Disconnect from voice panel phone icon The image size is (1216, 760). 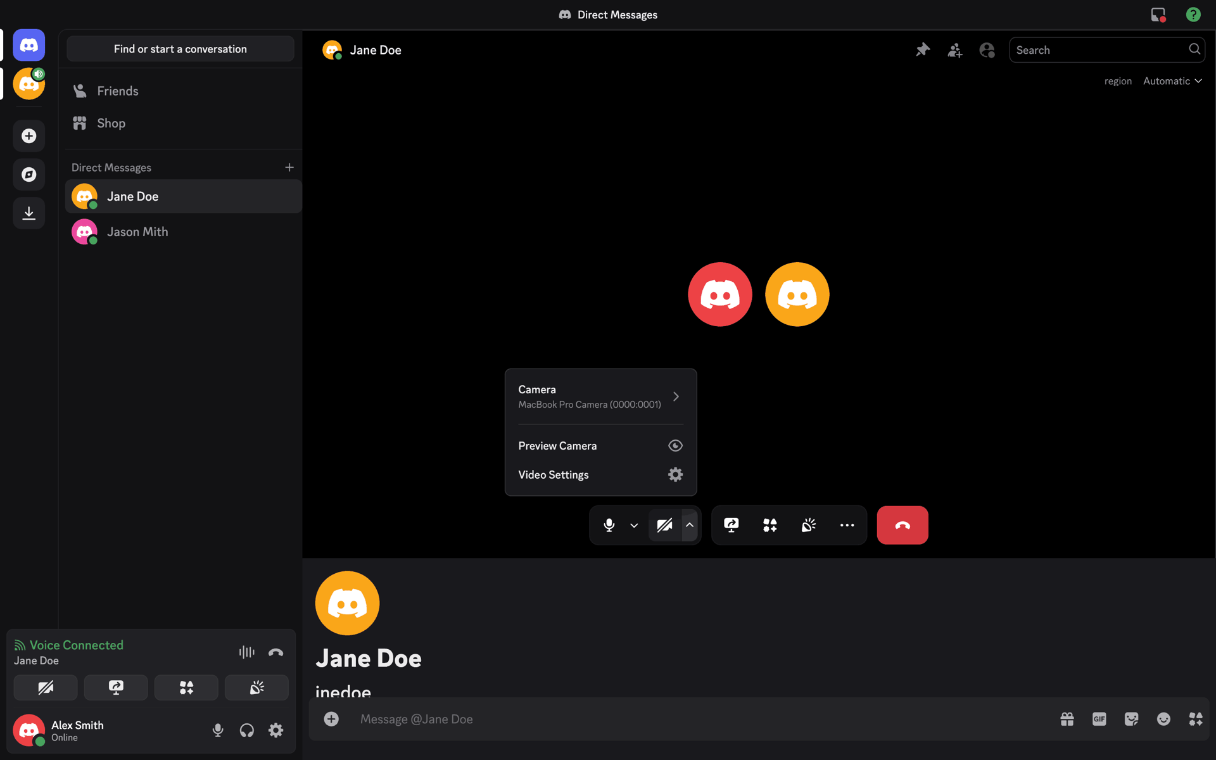tap(275, 652)
